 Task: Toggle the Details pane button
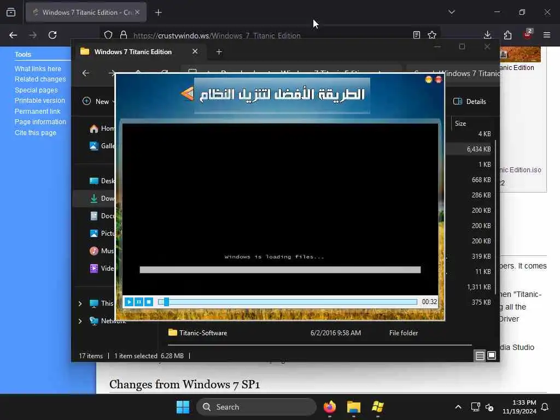469,101
